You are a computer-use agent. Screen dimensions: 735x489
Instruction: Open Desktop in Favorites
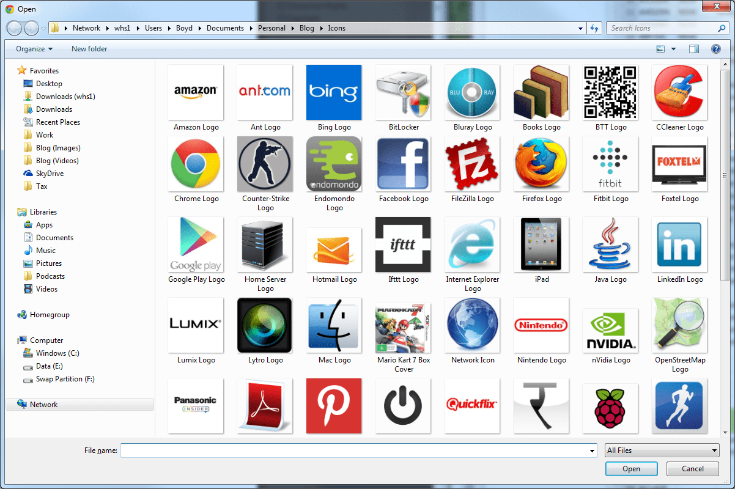coord(49,84)
